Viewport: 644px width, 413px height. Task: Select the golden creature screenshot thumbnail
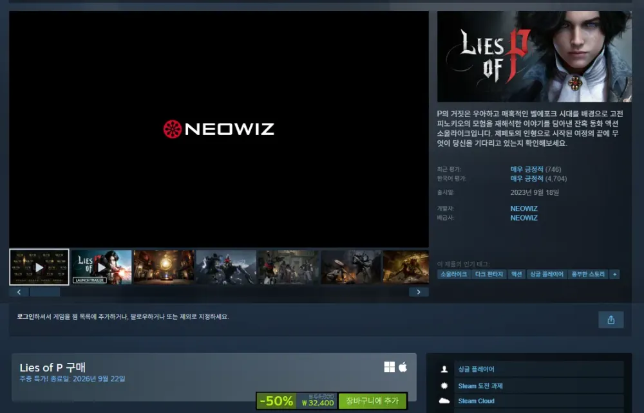(x=406, y=267)
